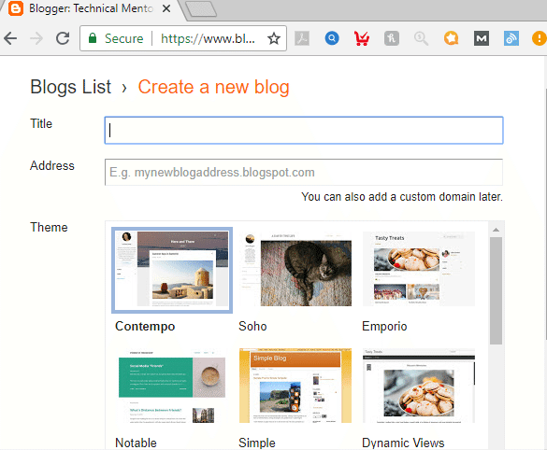The width and height of the screenshot is (547, 450).
Task: Click the Blogger favicon on the tab
Action: (16, 8)
